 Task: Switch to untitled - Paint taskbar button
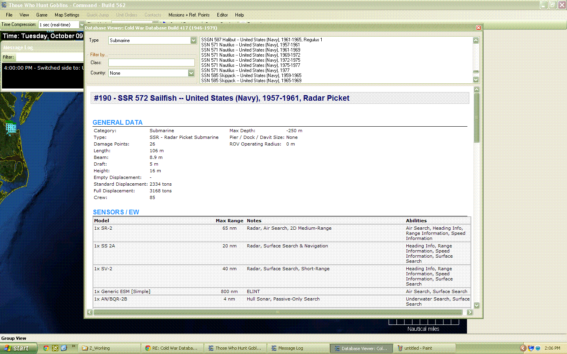point(425,348)
